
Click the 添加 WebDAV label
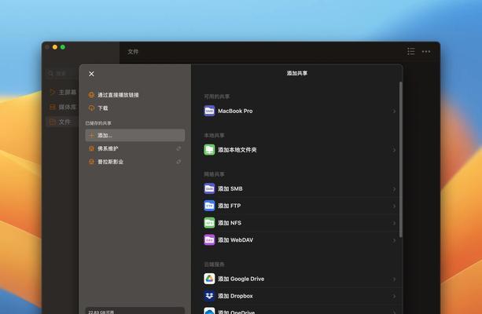pyautogui.click(x=235, y=239)
